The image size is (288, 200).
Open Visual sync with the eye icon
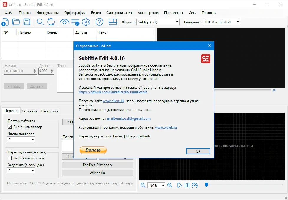[65, 22]
